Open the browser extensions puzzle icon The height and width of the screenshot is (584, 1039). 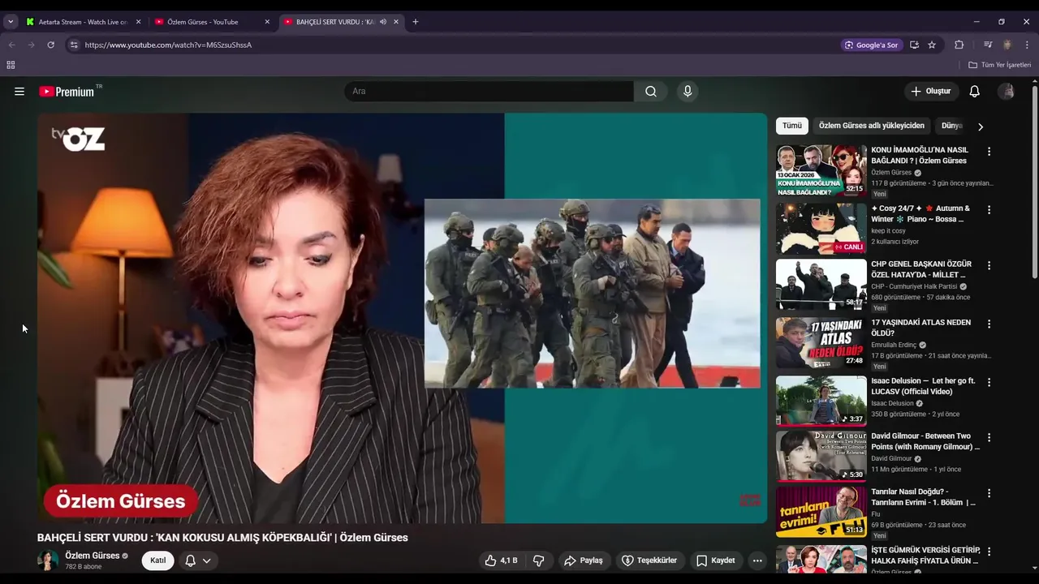tap(959, 45)
